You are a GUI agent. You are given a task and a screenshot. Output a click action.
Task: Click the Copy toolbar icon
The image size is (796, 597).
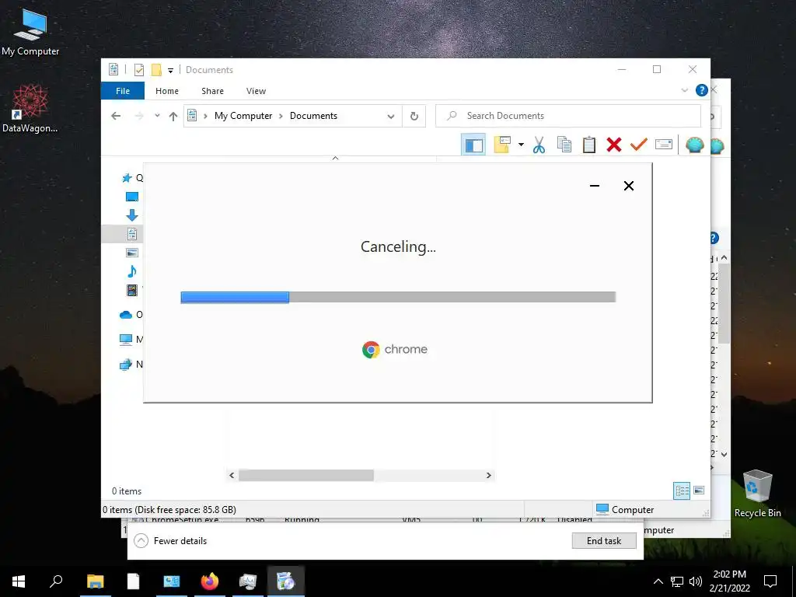[564, 145]
